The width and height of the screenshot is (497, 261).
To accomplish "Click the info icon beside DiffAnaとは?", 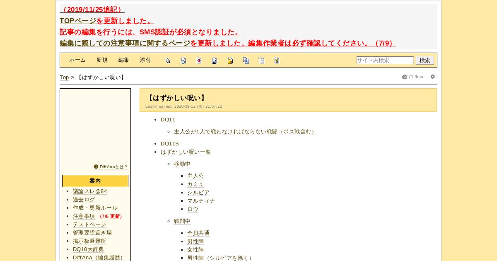I will (96, 167).
